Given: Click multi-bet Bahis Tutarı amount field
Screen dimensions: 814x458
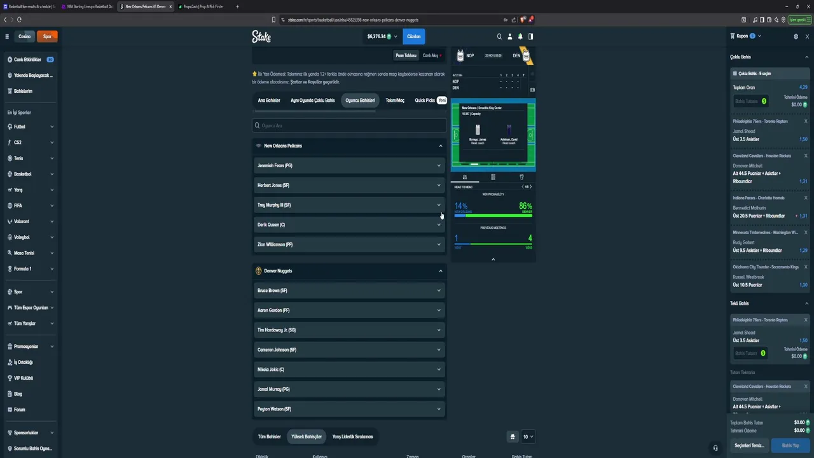Looking at the screenshot, I should 750,101.
